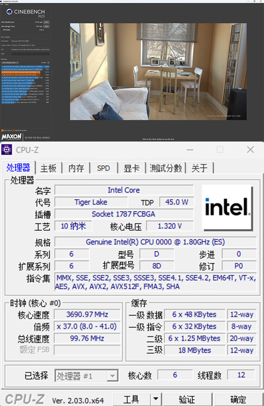Click the 99.76 MHz bus speed value

pyautogui.click(x=87, y=338)
